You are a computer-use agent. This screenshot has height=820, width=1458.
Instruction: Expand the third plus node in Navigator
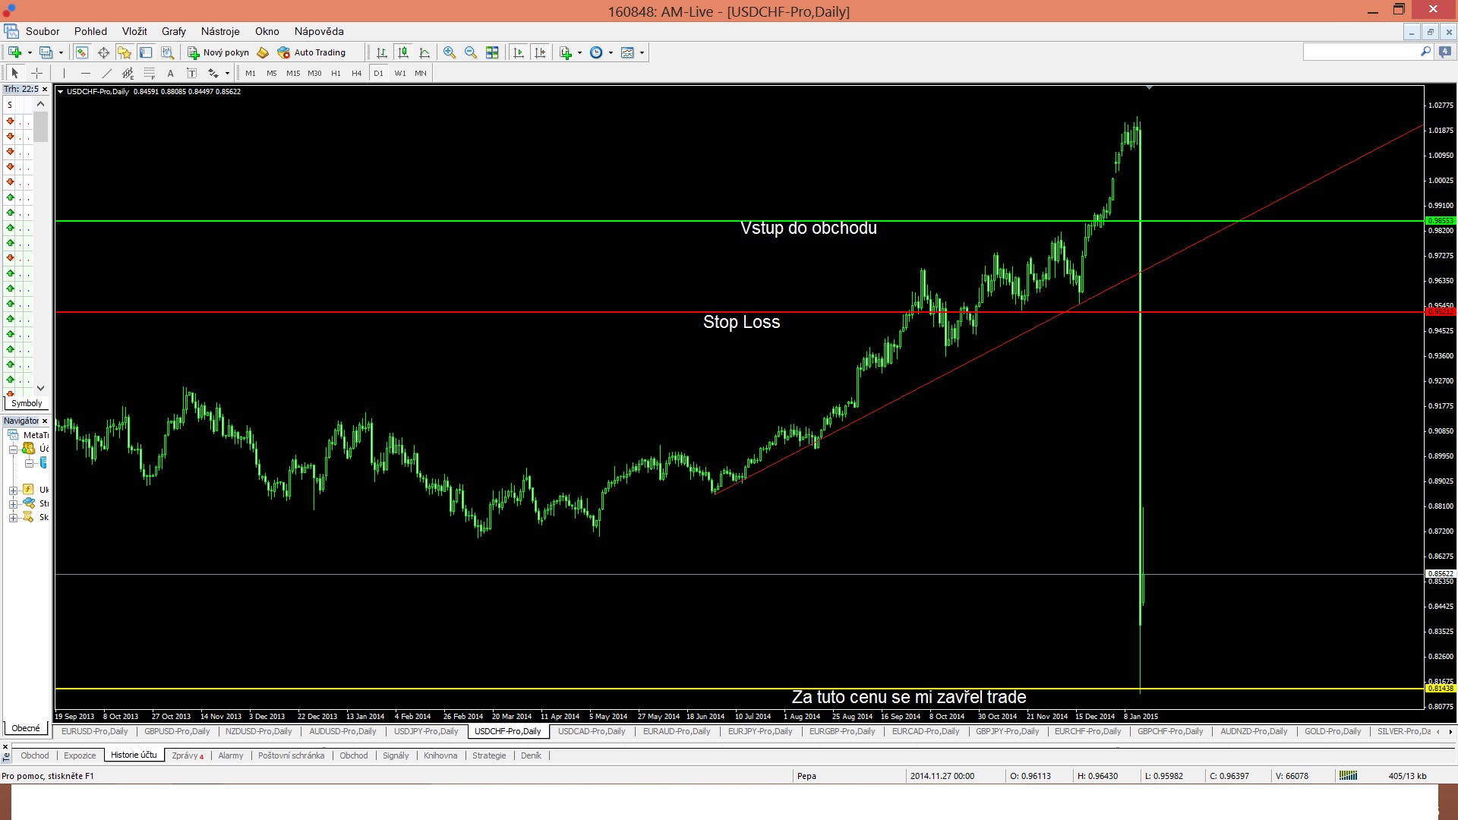click(13, 518)
